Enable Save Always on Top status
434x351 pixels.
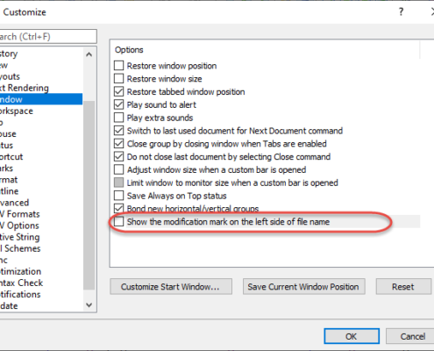pos(118,196)
